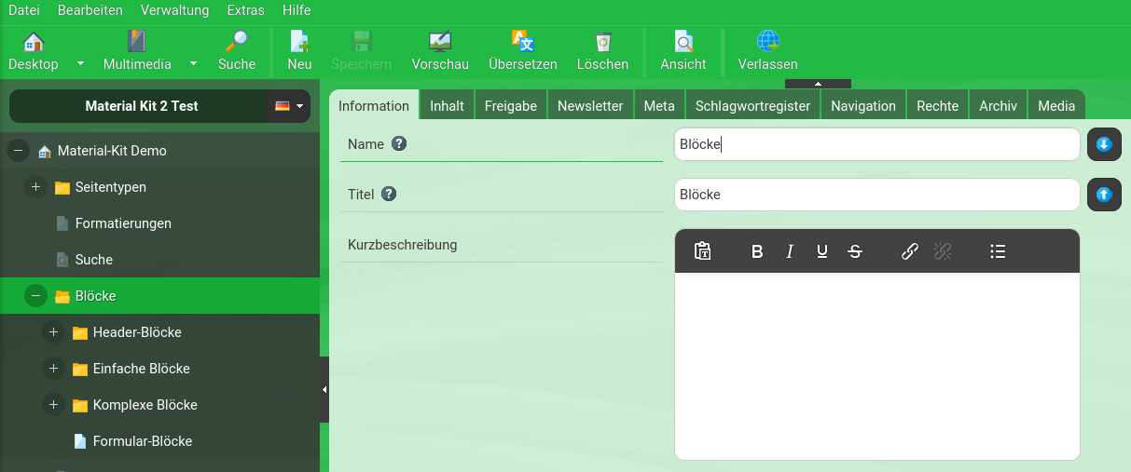Collapse the Blöcke tree node

(35, 296)
